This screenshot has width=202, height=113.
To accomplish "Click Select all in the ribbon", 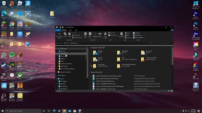I will (x=136, y=33).
